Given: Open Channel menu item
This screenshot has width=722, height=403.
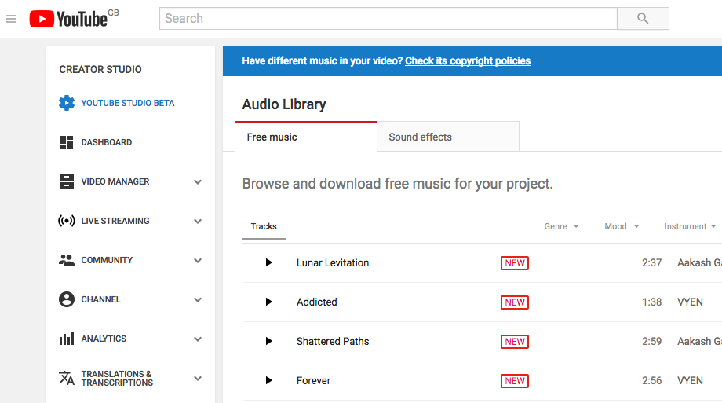Looking at the screenshot, I should pyautogui.click(x=100, y=299).
